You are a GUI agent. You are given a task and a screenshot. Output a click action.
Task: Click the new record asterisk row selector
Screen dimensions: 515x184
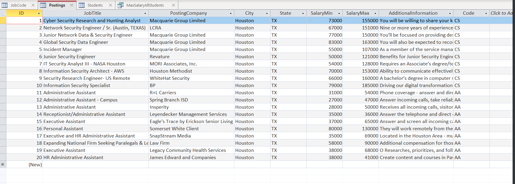coord(3,164)
